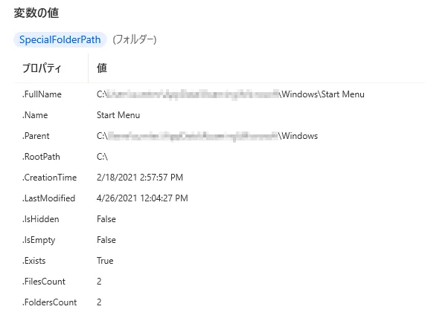Screen dimensions: 425x315
Task: Select the .CreationTime date value
Action: 140,178
